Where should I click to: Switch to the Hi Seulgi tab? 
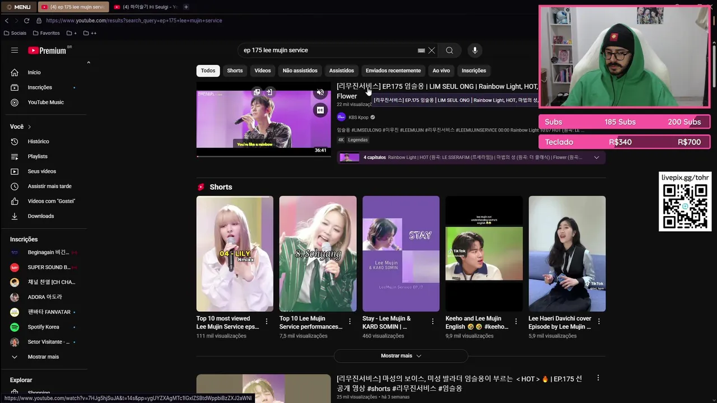[x=146, y=7]
